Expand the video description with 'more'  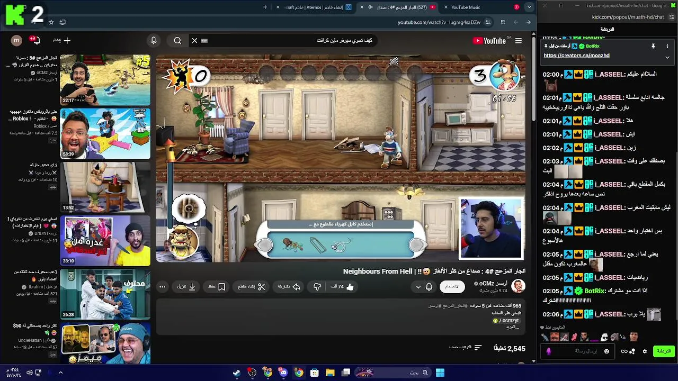pyautogui.click(x=511, y=327)
